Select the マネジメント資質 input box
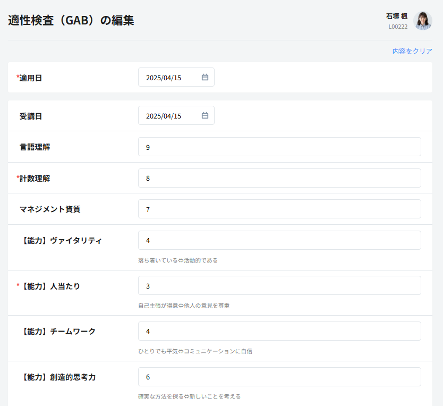 point(279,209)
